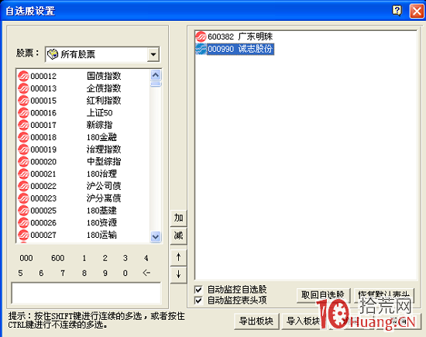Select 沪公司债 in the stock list
Image resolution: width=426 pixels, height=337 pixels.
point(104,186)
